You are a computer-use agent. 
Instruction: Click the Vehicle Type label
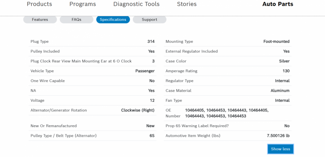42,71
